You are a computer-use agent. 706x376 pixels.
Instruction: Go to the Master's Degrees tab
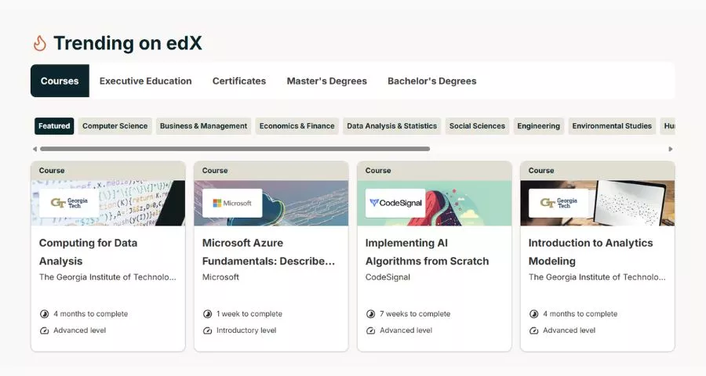pyautogui.click(x=327, y=81)
